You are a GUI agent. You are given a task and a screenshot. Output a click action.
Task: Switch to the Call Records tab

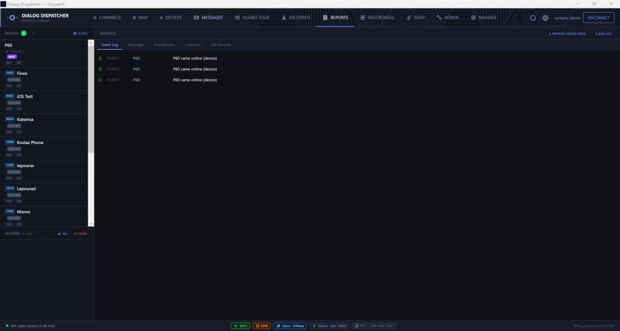(x=220, y=45)
